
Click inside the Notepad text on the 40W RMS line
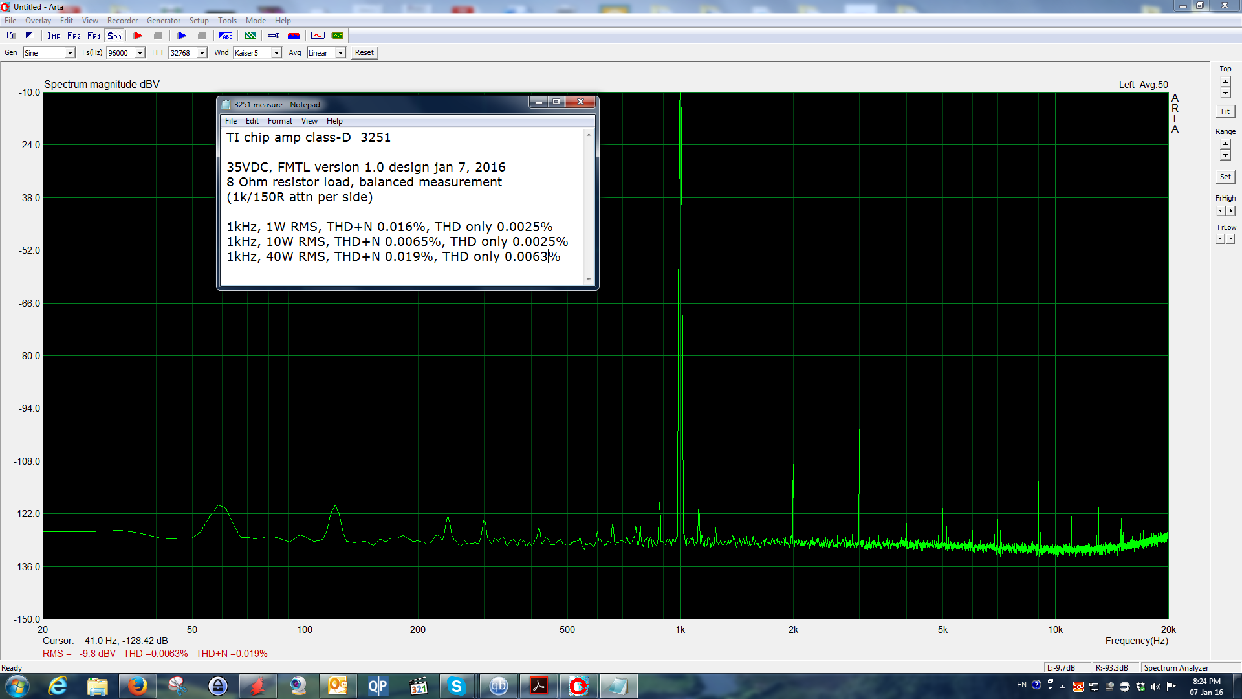[x=393, y=257]
